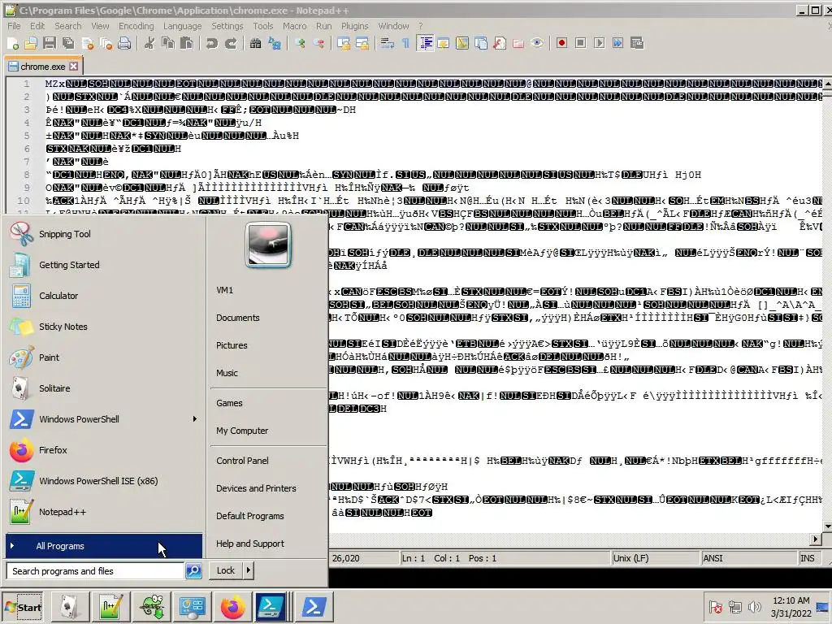Click the Copy toolbar icon

[x=168, y=44]
